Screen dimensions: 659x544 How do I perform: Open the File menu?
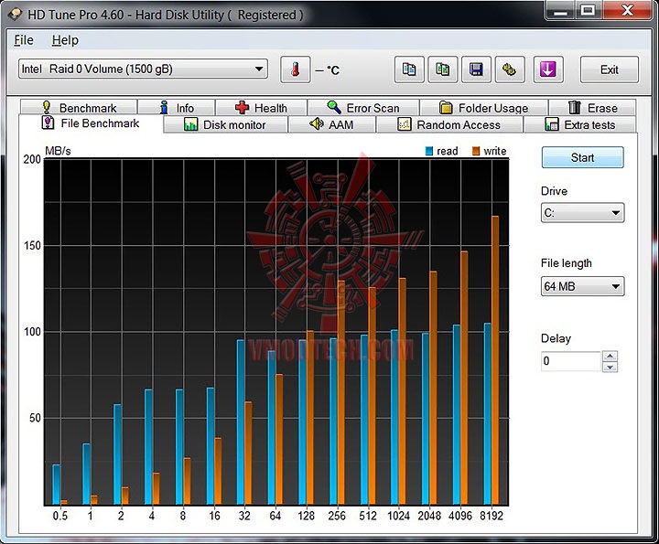tap(24, 40)
